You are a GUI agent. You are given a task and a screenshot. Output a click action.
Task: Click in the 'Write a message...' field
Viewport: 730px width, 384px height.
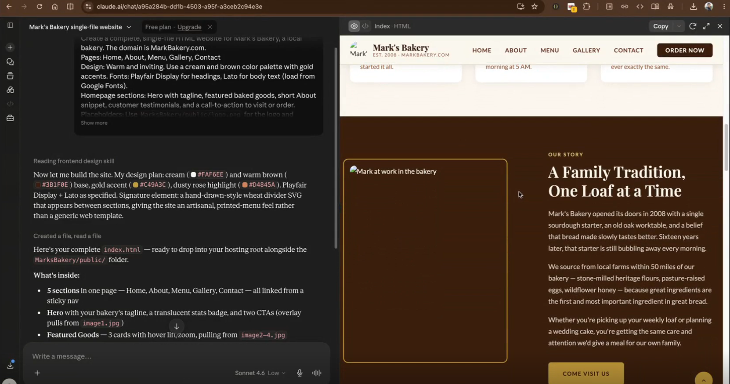(x=176, y=356)
